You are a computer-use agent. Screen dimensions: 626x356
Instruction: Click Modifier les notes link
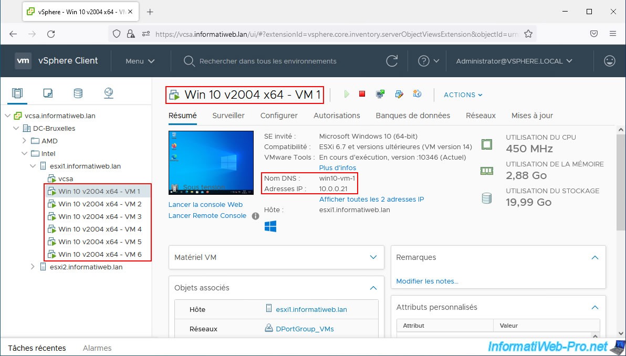(x=427, y=281)
